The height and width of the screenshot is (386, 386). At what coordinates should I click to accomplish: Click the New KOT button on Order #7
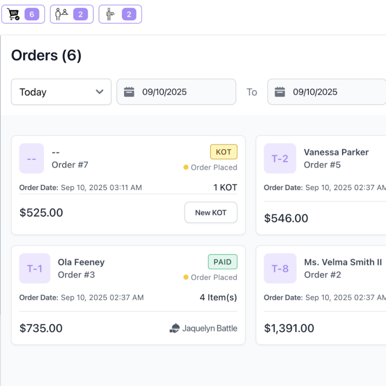coord(211,212)
